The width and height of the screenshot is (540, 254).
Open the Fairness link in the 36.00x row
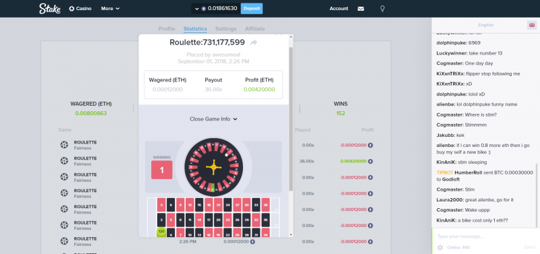pyautogui.click(x=82, y=164)
